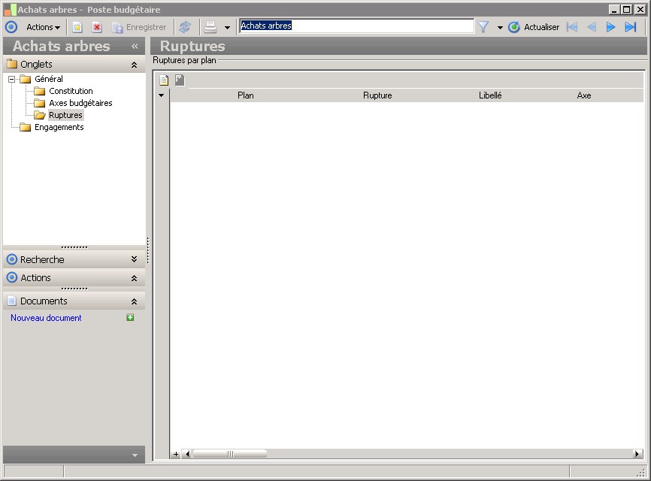Go to the last record
Image resolution: width=651 pixels, height=481 pixels.
click(631, 27)
